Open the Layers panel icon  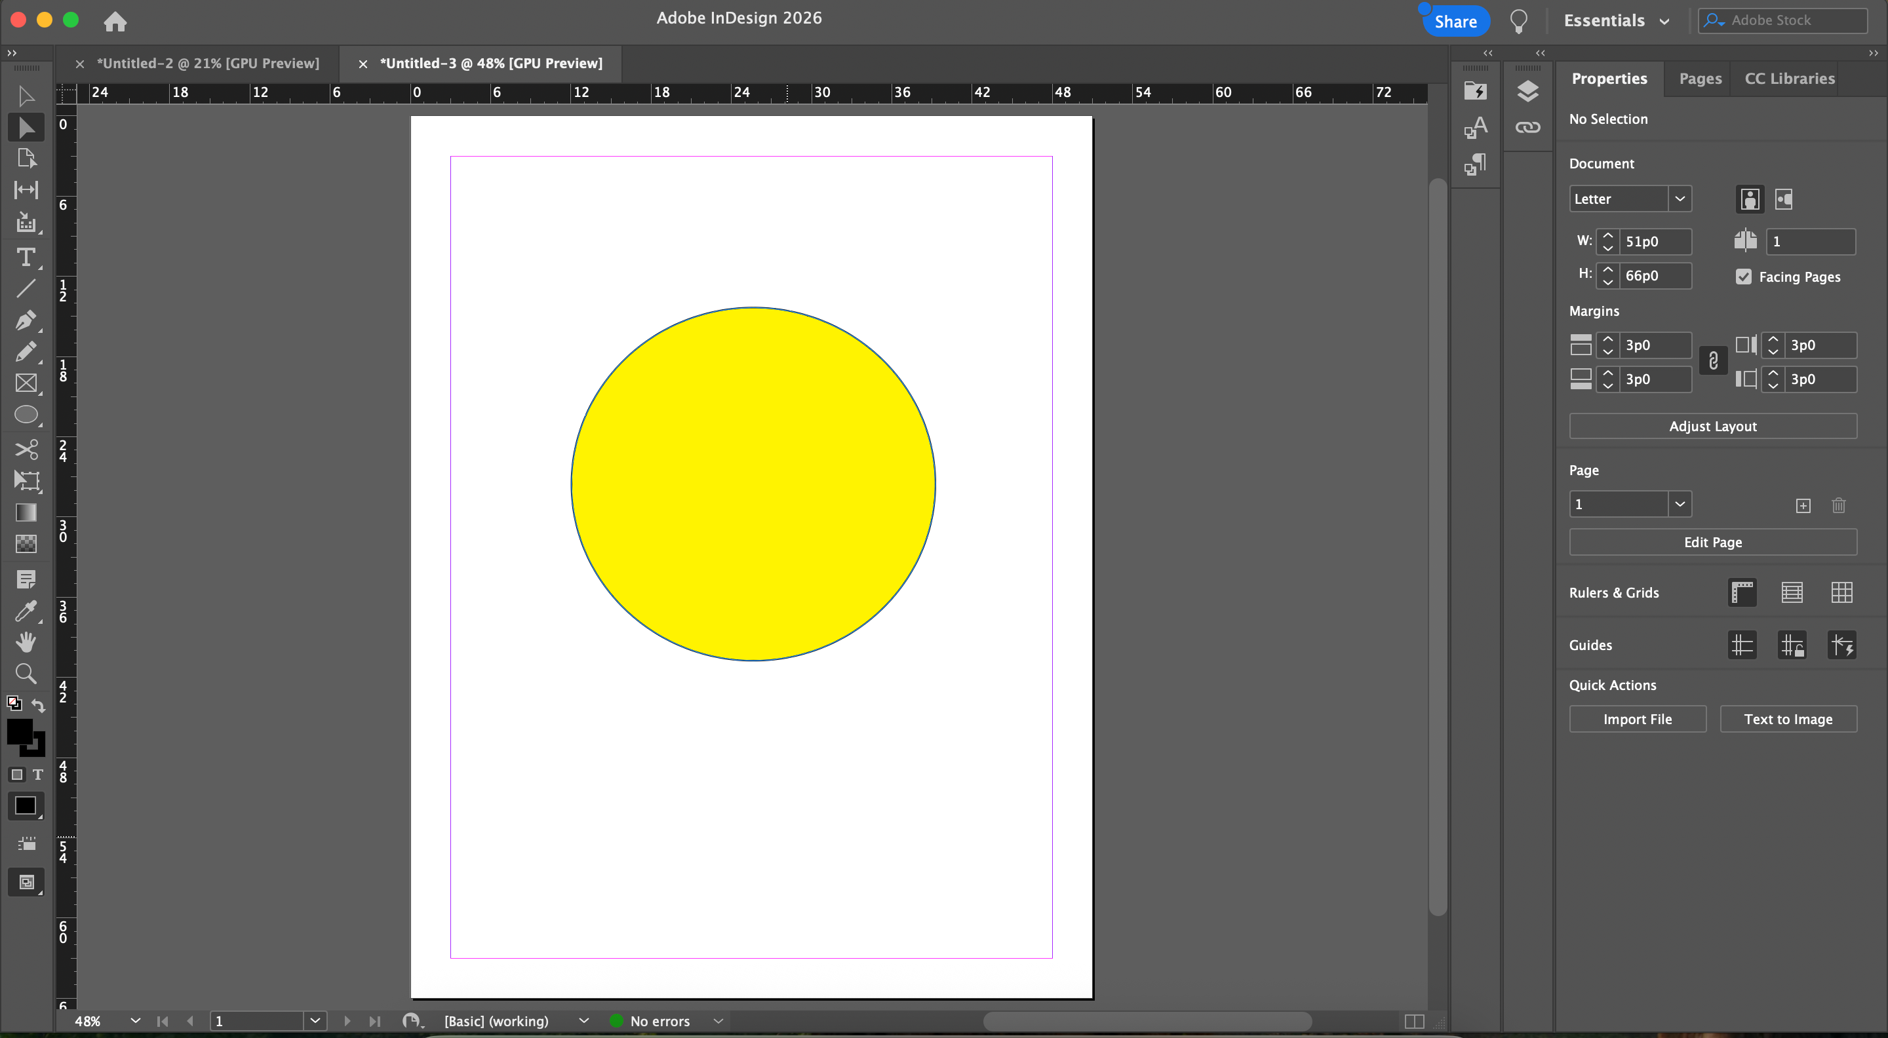point(1527,92)
